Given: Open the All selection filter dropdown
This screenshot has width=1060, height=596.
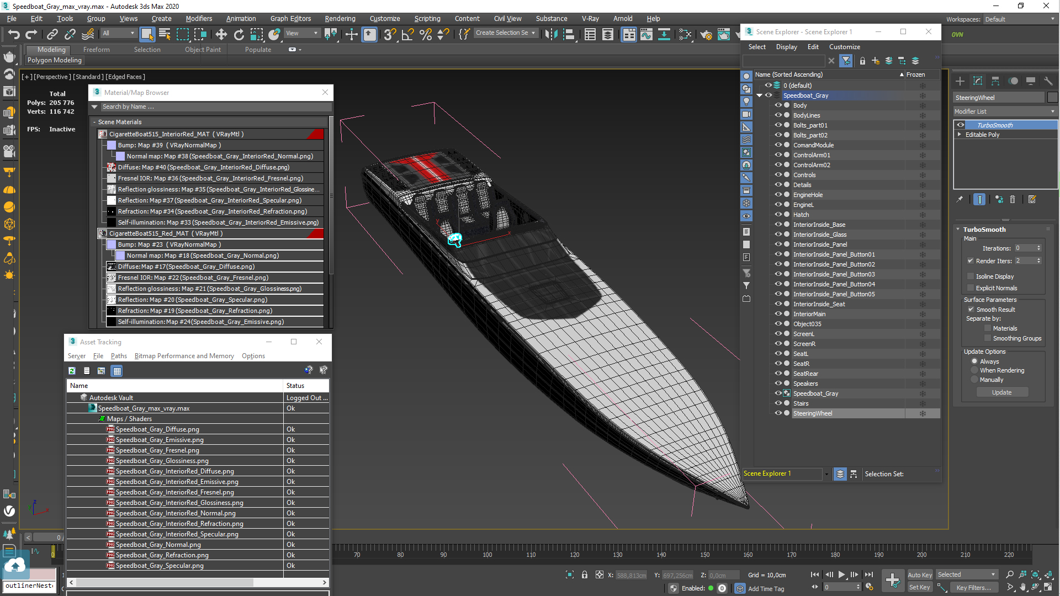Looking at the screenshot, I should (x=118, y=33).
